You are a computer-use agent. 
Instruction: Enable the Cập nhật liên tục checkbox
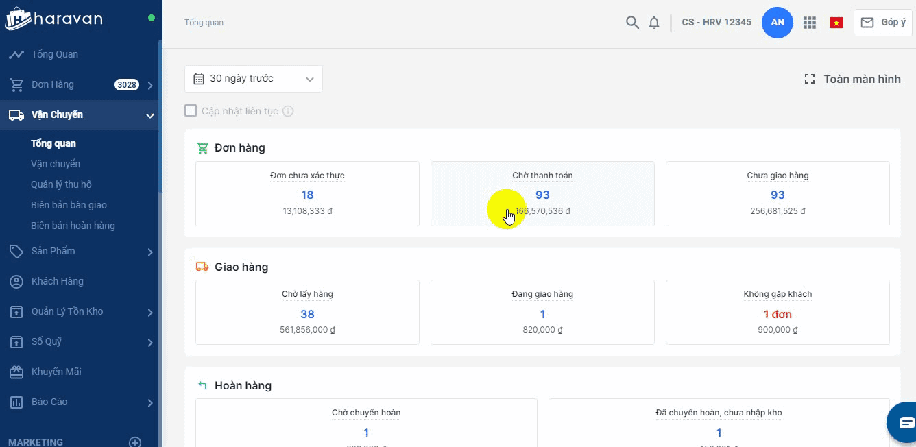pyautogui.click(x=191, y=110)
